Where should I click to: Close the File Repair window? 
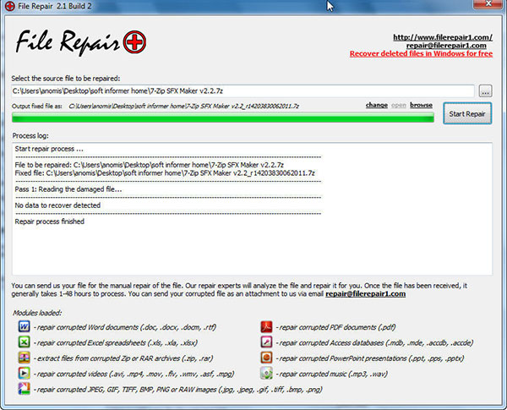488,4
